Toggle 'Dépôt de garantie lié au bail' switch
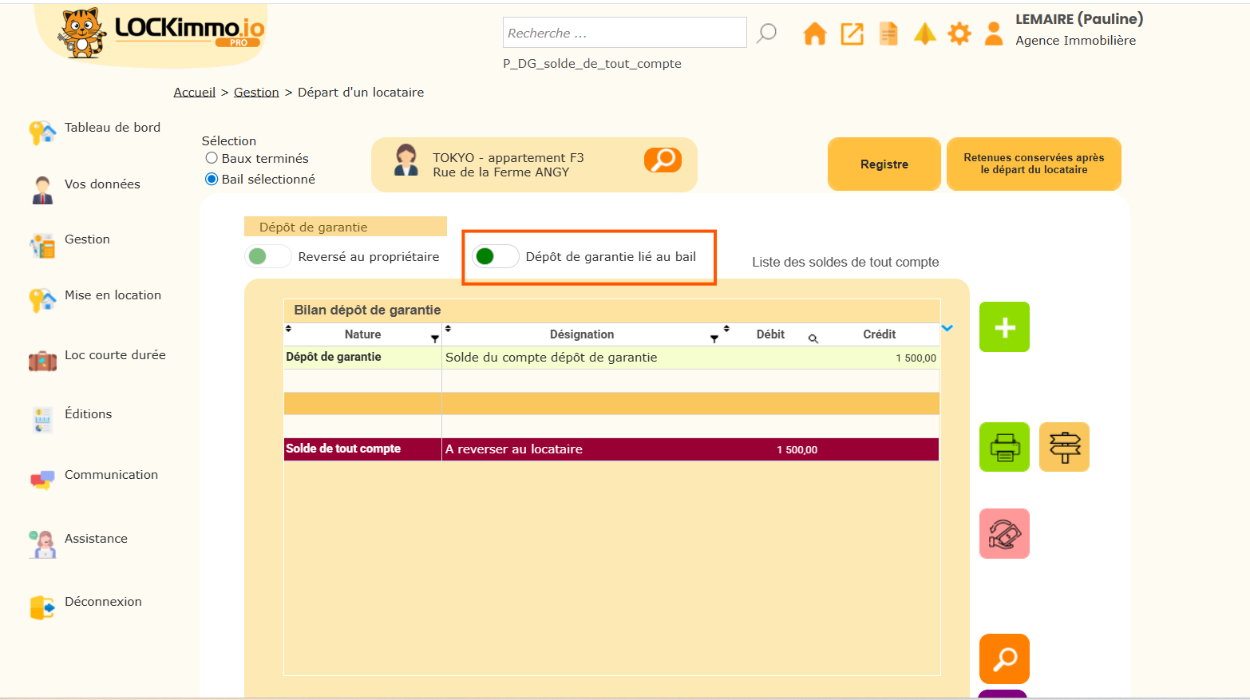 pos(495,256)
